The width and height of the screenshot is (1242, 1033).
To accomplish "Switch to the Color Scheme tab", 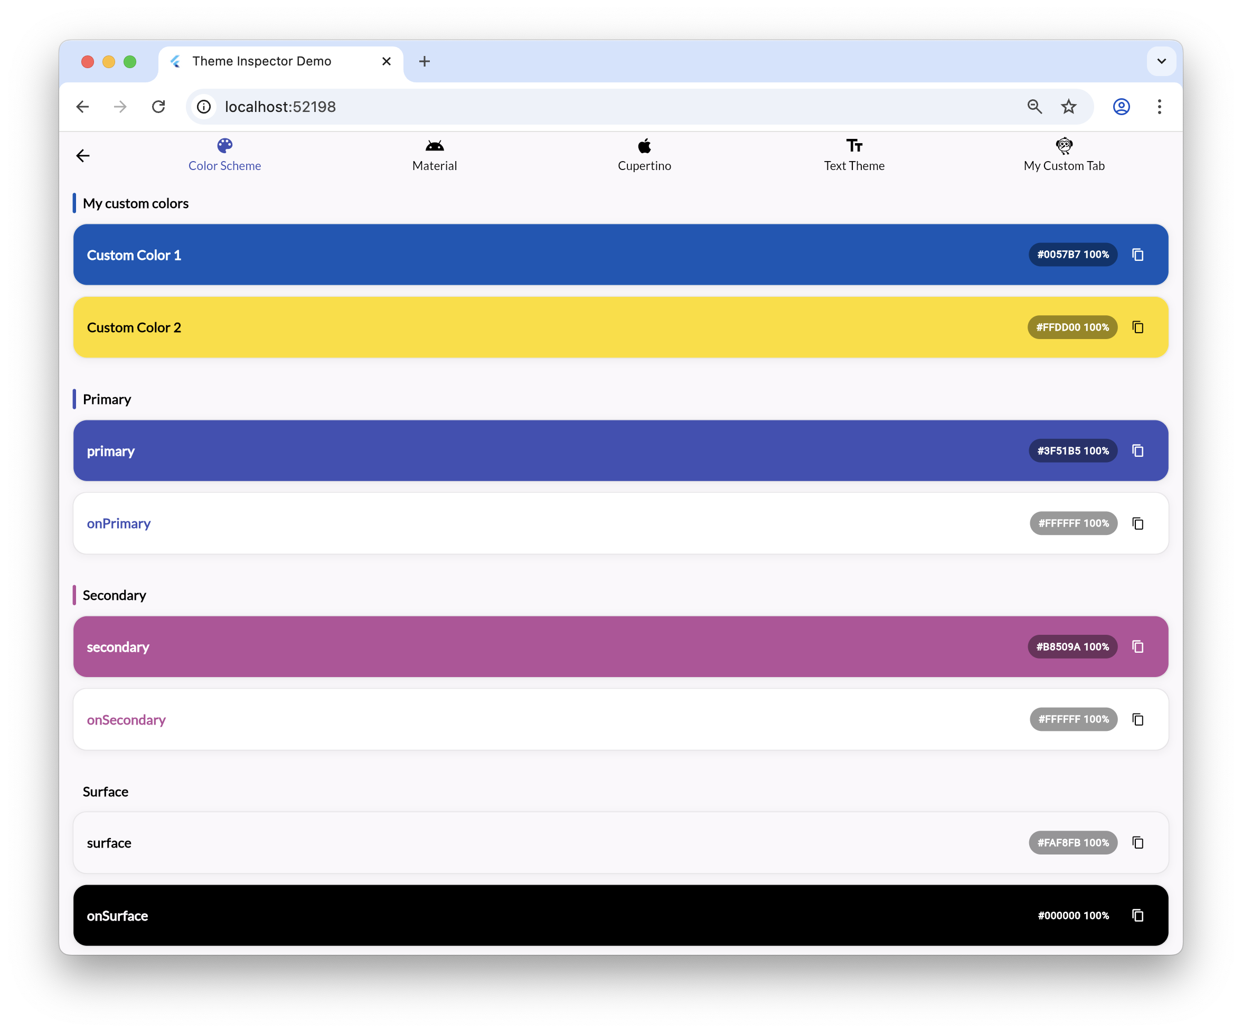I will [x=224, y=156].
